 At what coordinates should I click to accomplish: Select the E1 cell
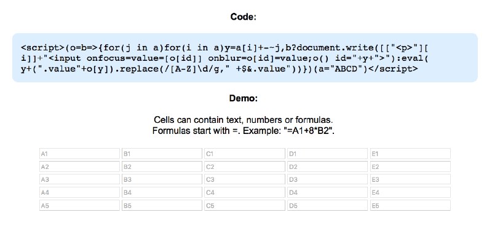[410, 154]
